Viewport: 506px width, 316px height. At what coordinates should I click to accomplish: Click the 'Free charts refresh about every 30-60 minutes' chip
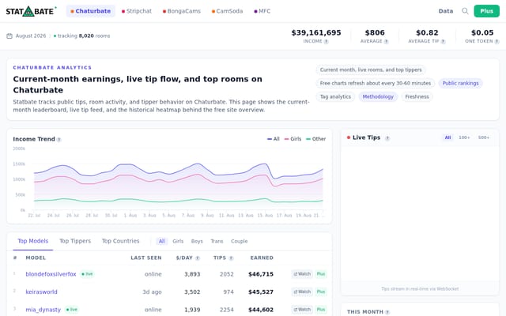[376, 83]
